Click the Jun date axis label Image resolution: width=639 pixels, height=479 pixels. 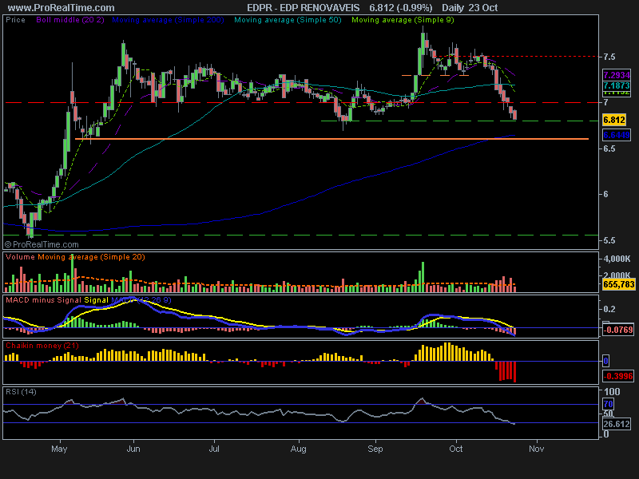[133, 449]
